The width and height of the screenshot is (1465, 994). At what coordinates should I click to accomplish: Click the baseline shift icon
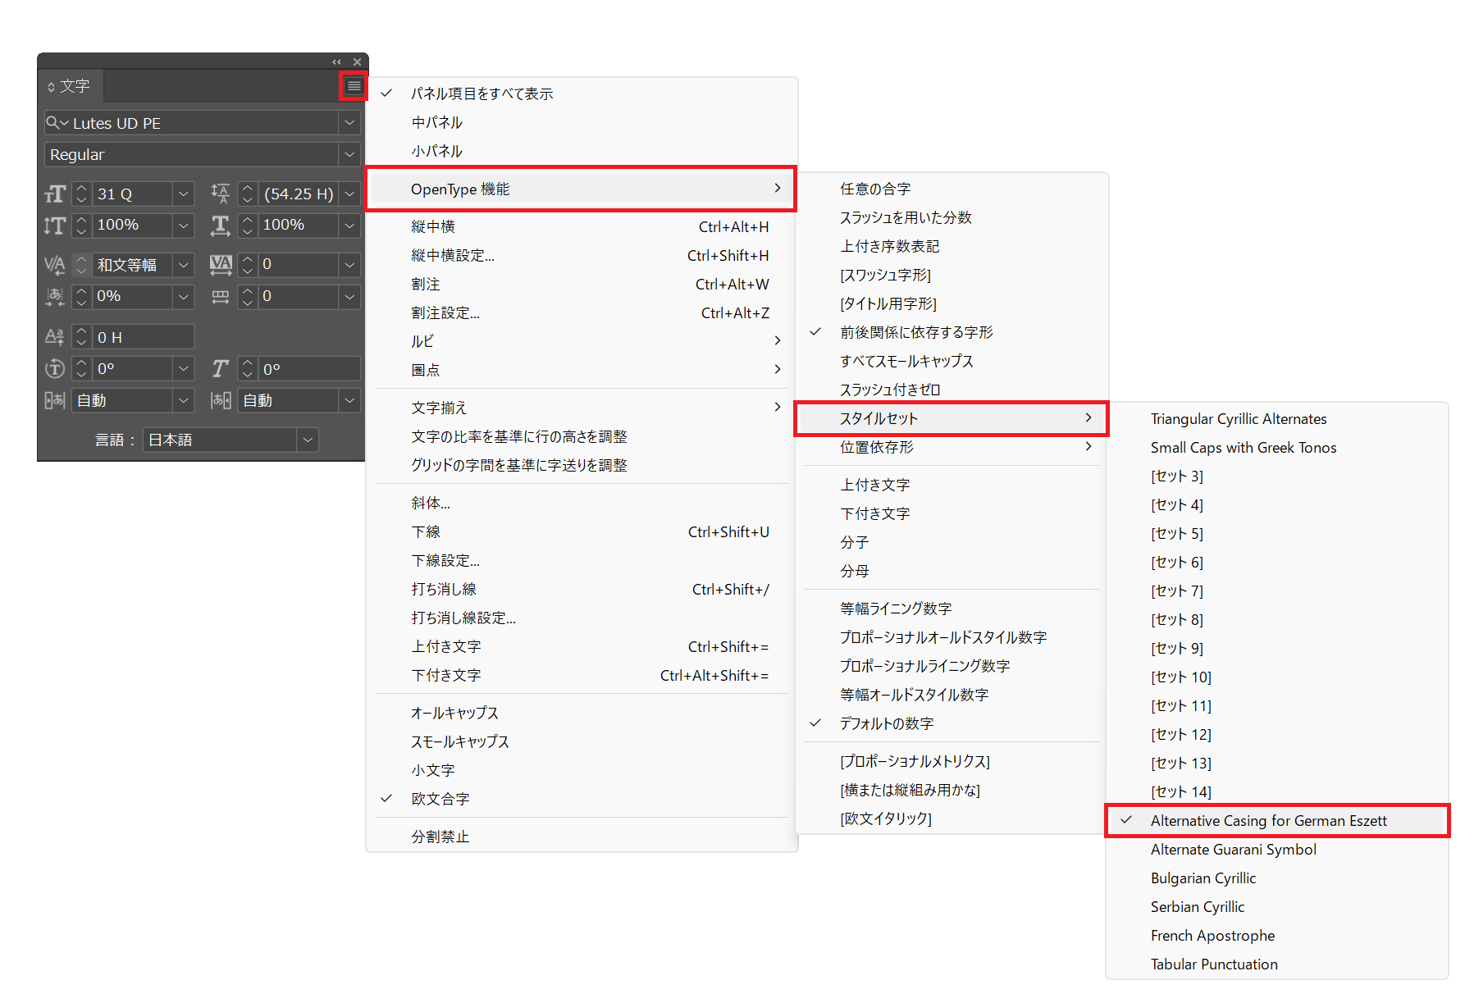click(55, 337)
